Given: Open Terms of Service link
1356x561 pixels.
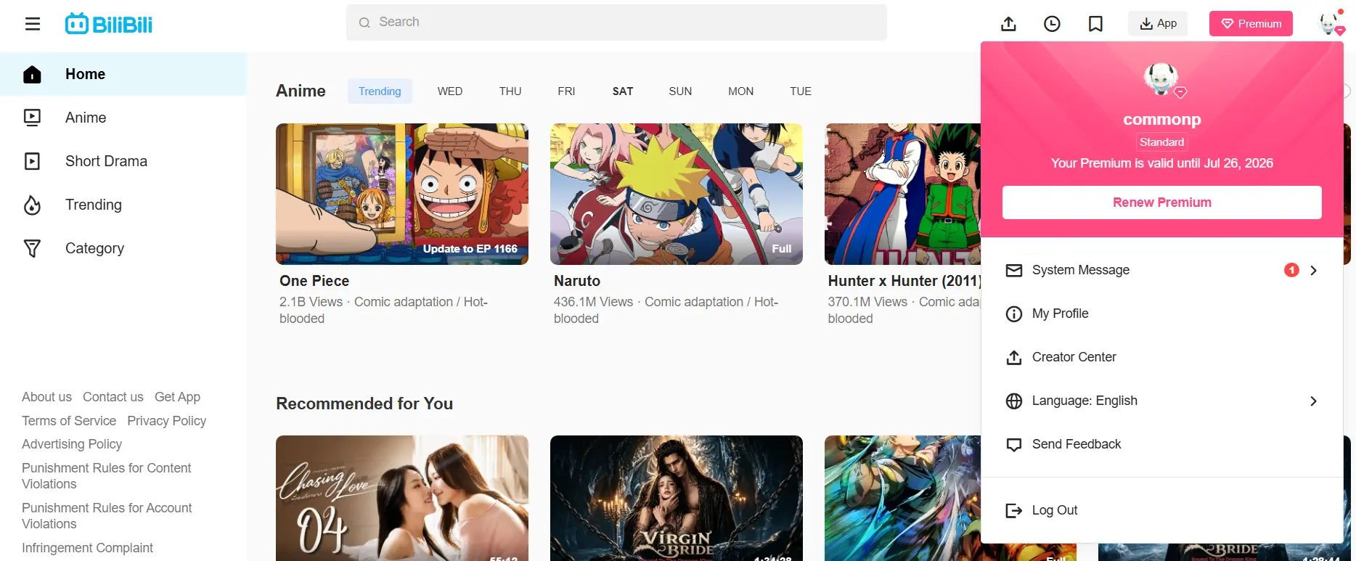Looking at the screenshot, I should tap(69, 421).
